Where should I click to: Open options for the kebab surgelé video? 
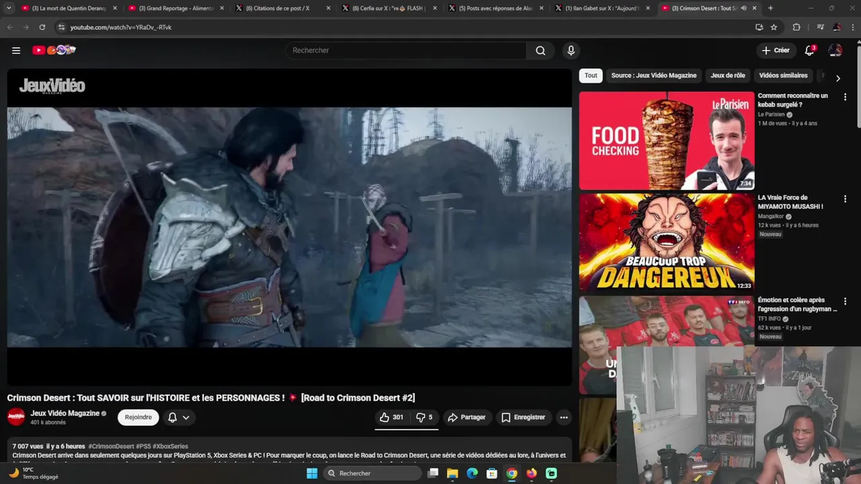(845, 97)
